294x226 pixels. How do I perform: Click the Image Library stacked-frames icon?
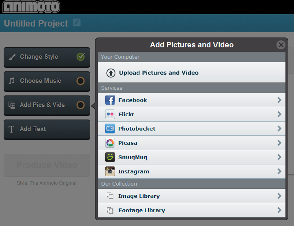(110, 196)
